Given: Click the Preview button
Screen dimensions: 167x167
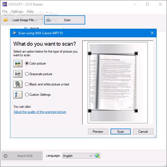Looking at the screenshot, I should [98, 132].
